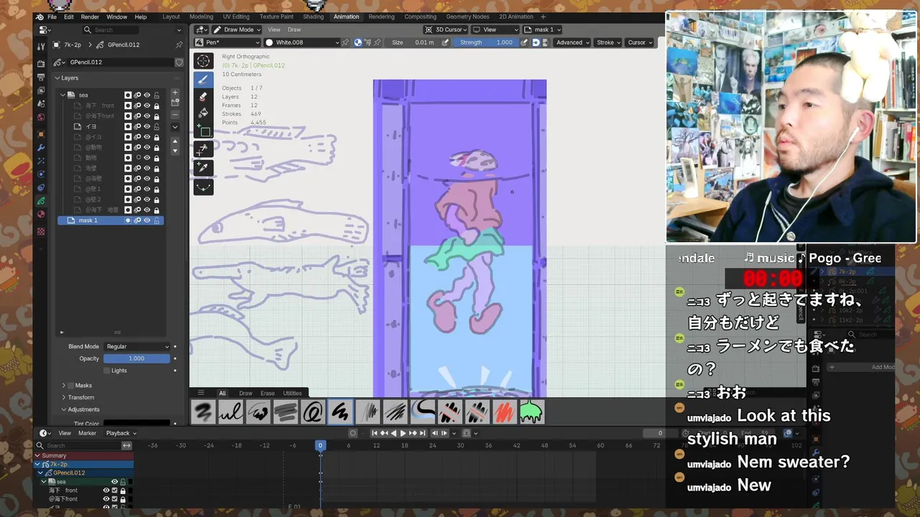Select the Erase tool in toolbar
Image resolution: width=920 pixels, height=517 pixels.
pyautogui.click(x=203, y=97)
